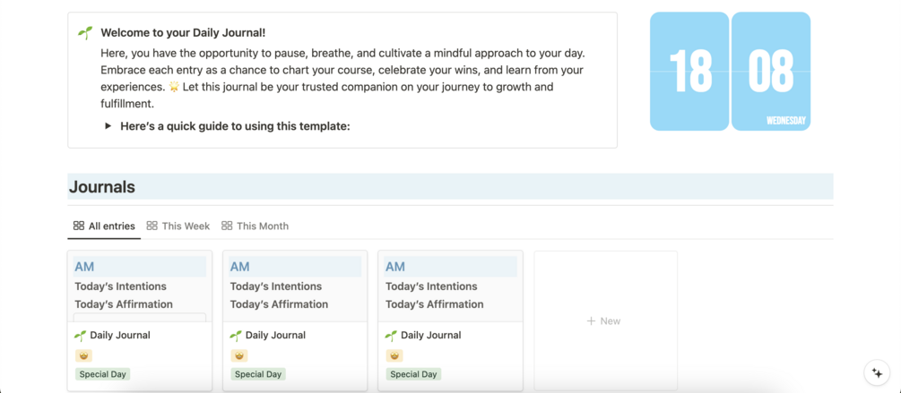Click the seedling icon on first Daily Journal card
901x393 pixels.
coord(81,336)
